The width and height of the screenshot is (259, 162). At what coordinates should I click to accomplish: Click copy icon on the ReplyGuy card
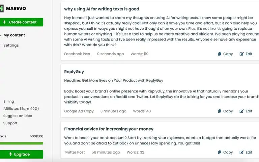pos(220,111)
